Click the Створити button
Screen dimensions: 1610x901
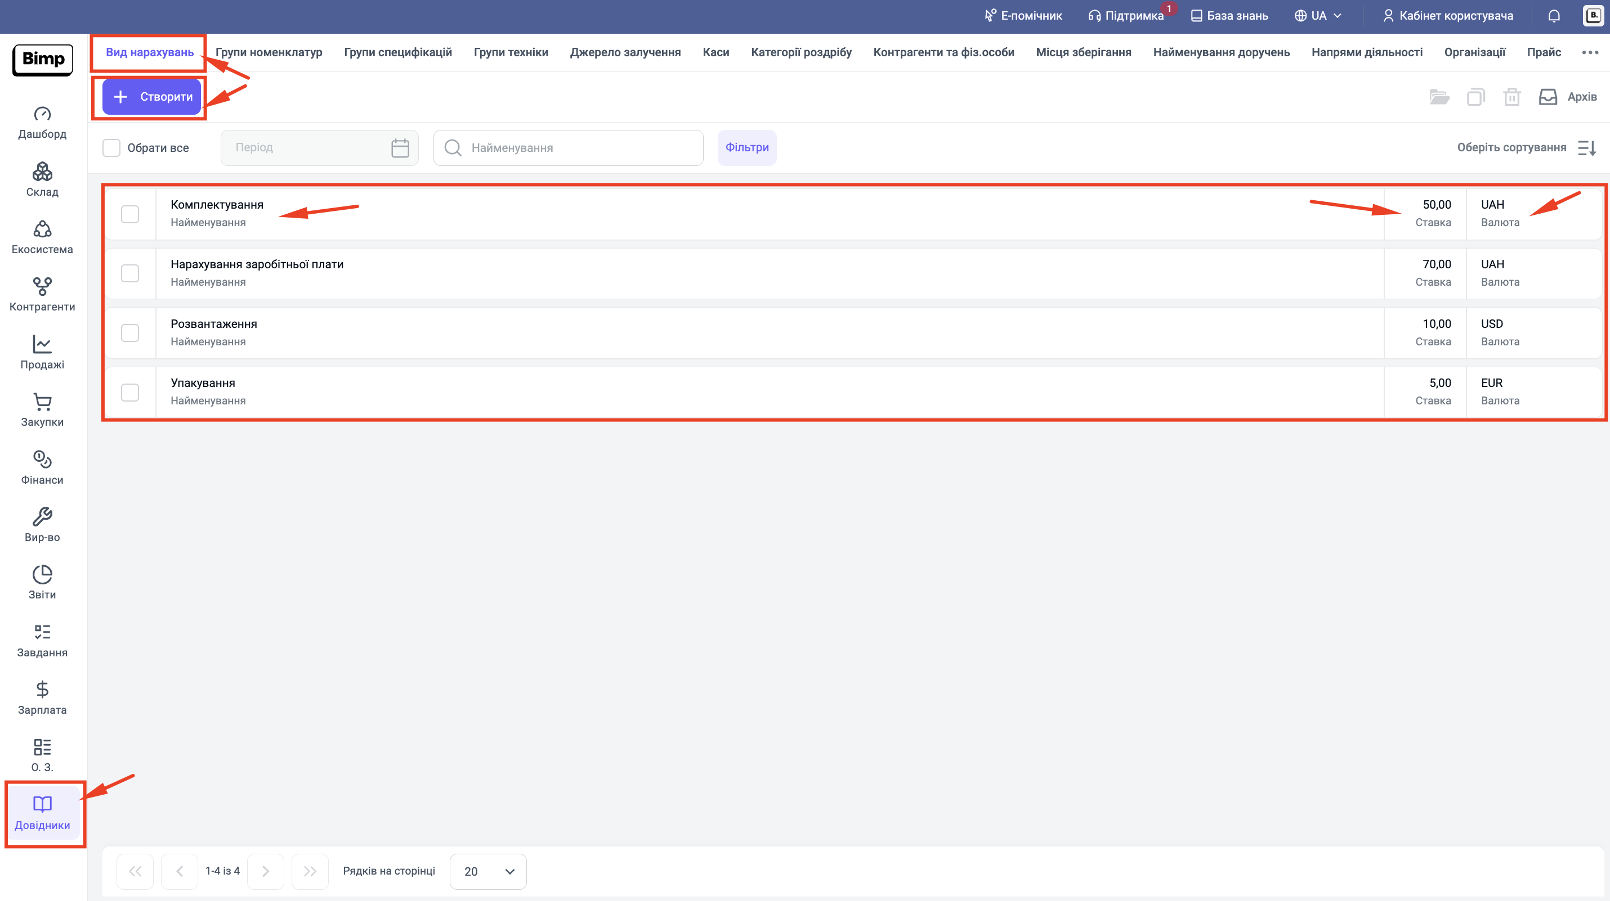[152, 97]
